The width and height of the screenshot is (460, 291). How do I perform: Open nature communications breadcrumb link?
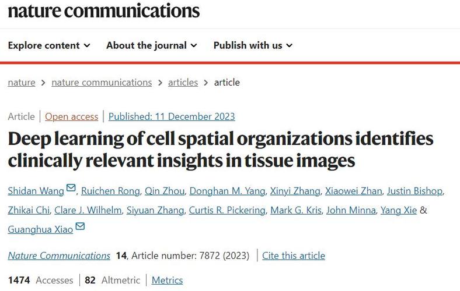pyautogui.click(x=102, y=83)
